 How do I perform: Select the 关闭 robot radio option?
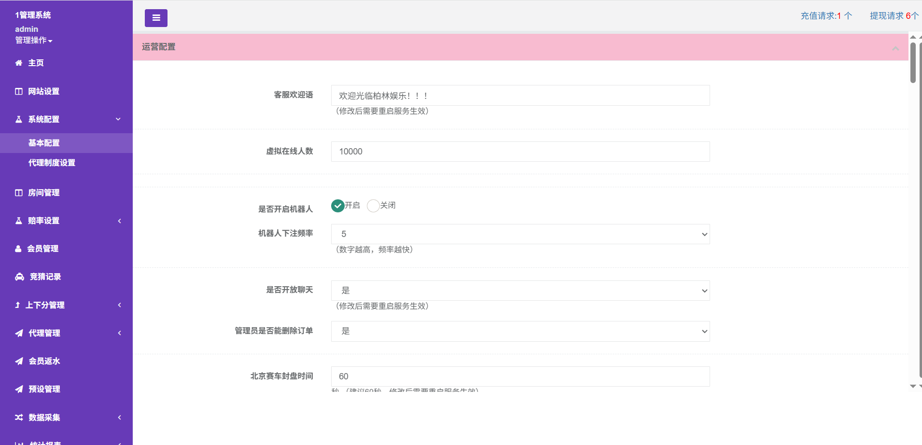[373, 206]
